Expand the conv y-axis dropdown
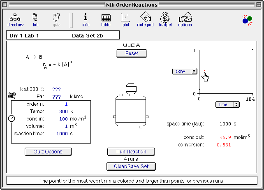264x190 pixels. point(185,71)
